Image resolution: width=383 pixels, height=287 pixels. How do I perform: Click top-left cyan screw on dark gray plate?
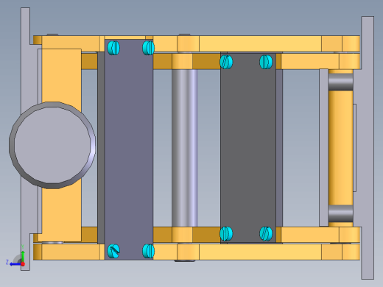pyautogui.click(x=226, y=62)
